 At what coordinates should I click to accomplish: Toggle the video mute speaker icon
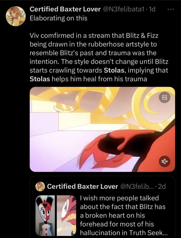pos(165,161)
